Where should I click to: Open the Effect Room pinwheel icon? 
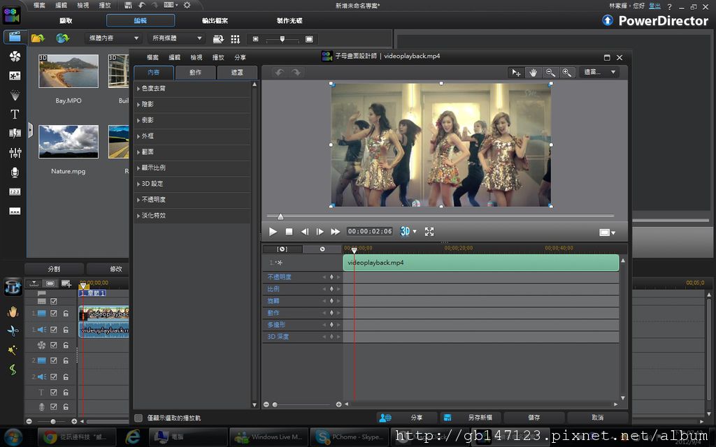[x=15, y=56]
